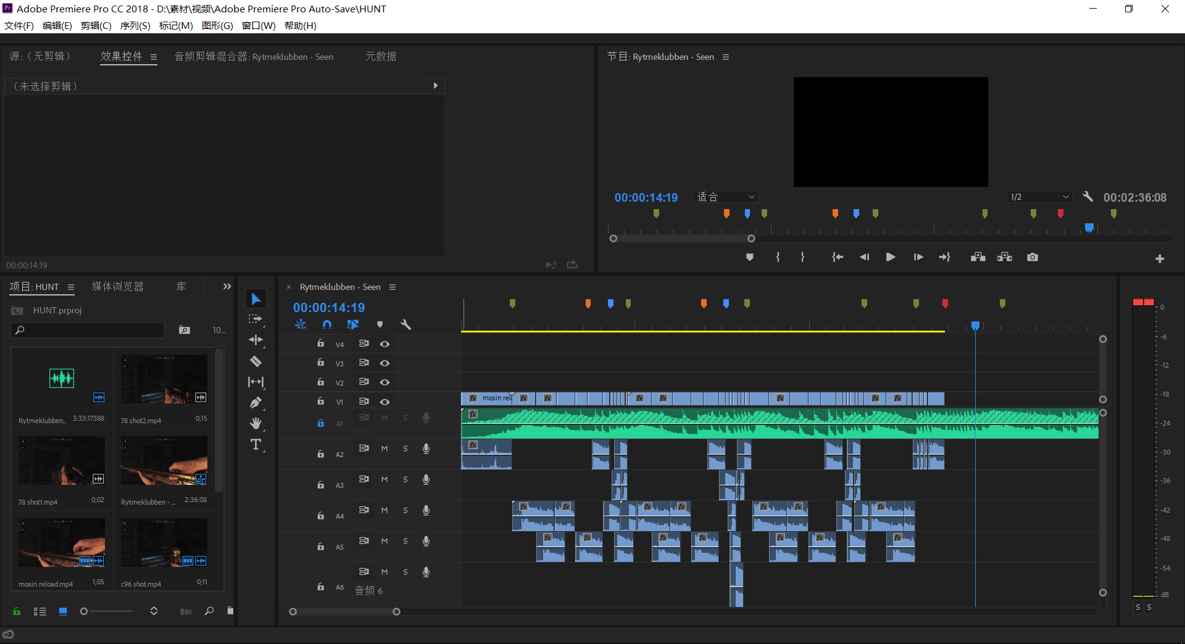Select the Slip tool
Screen dimensions: 1185x644
tap(256, 382)
